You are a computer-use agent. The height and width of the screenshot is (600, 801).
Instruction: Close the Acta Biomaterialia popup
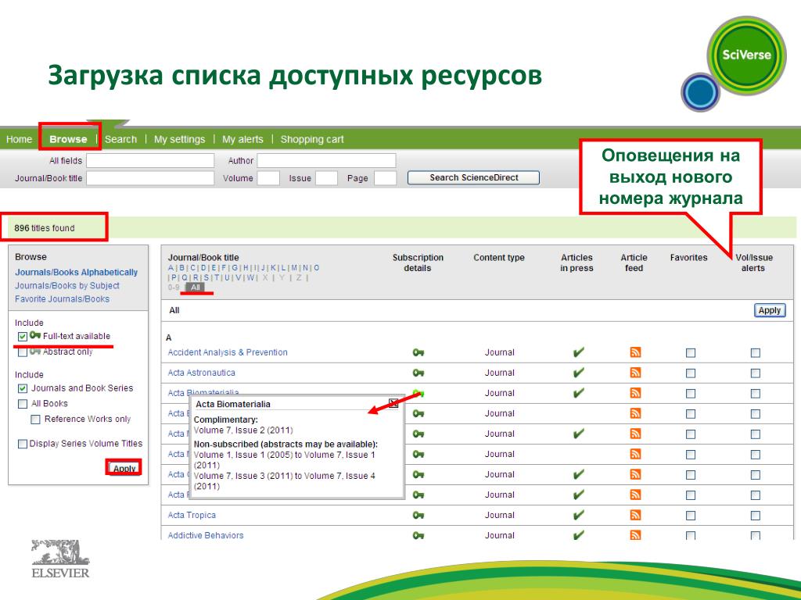pos(393,404)
